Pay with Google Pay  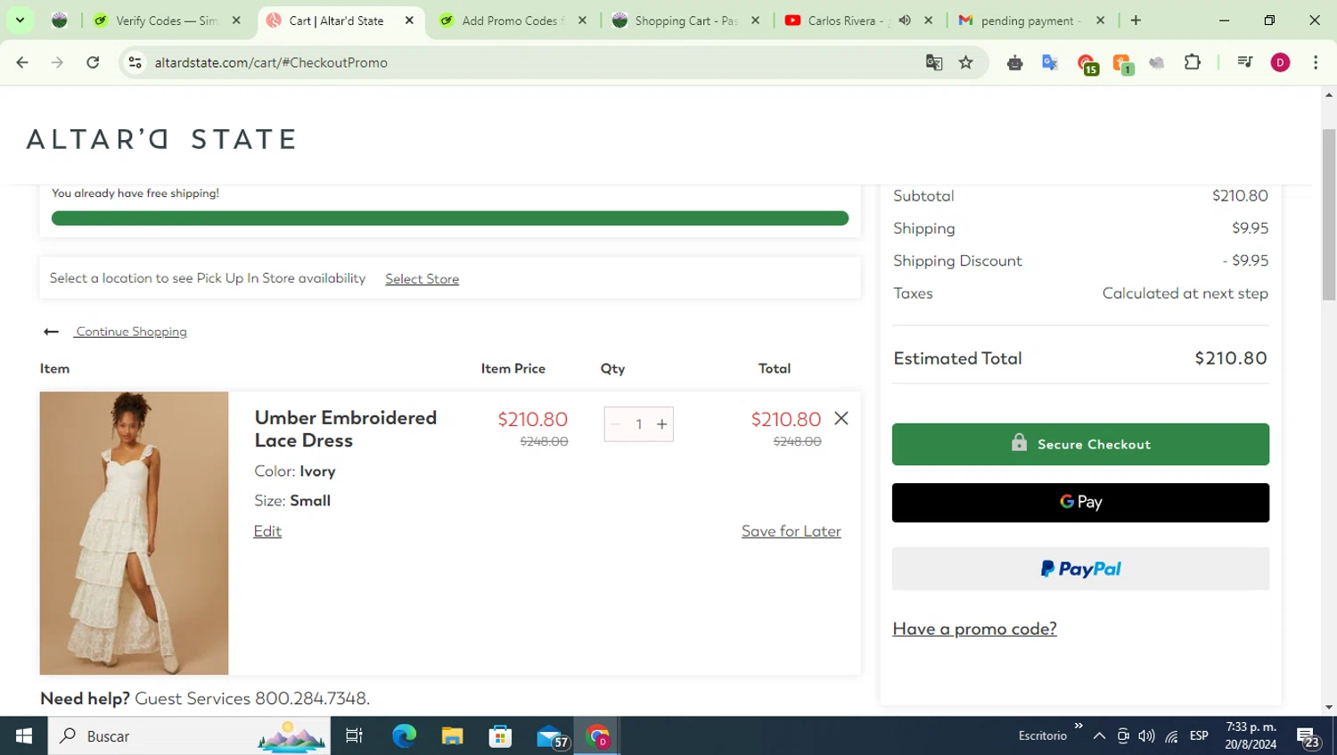tap(1080, 503)
